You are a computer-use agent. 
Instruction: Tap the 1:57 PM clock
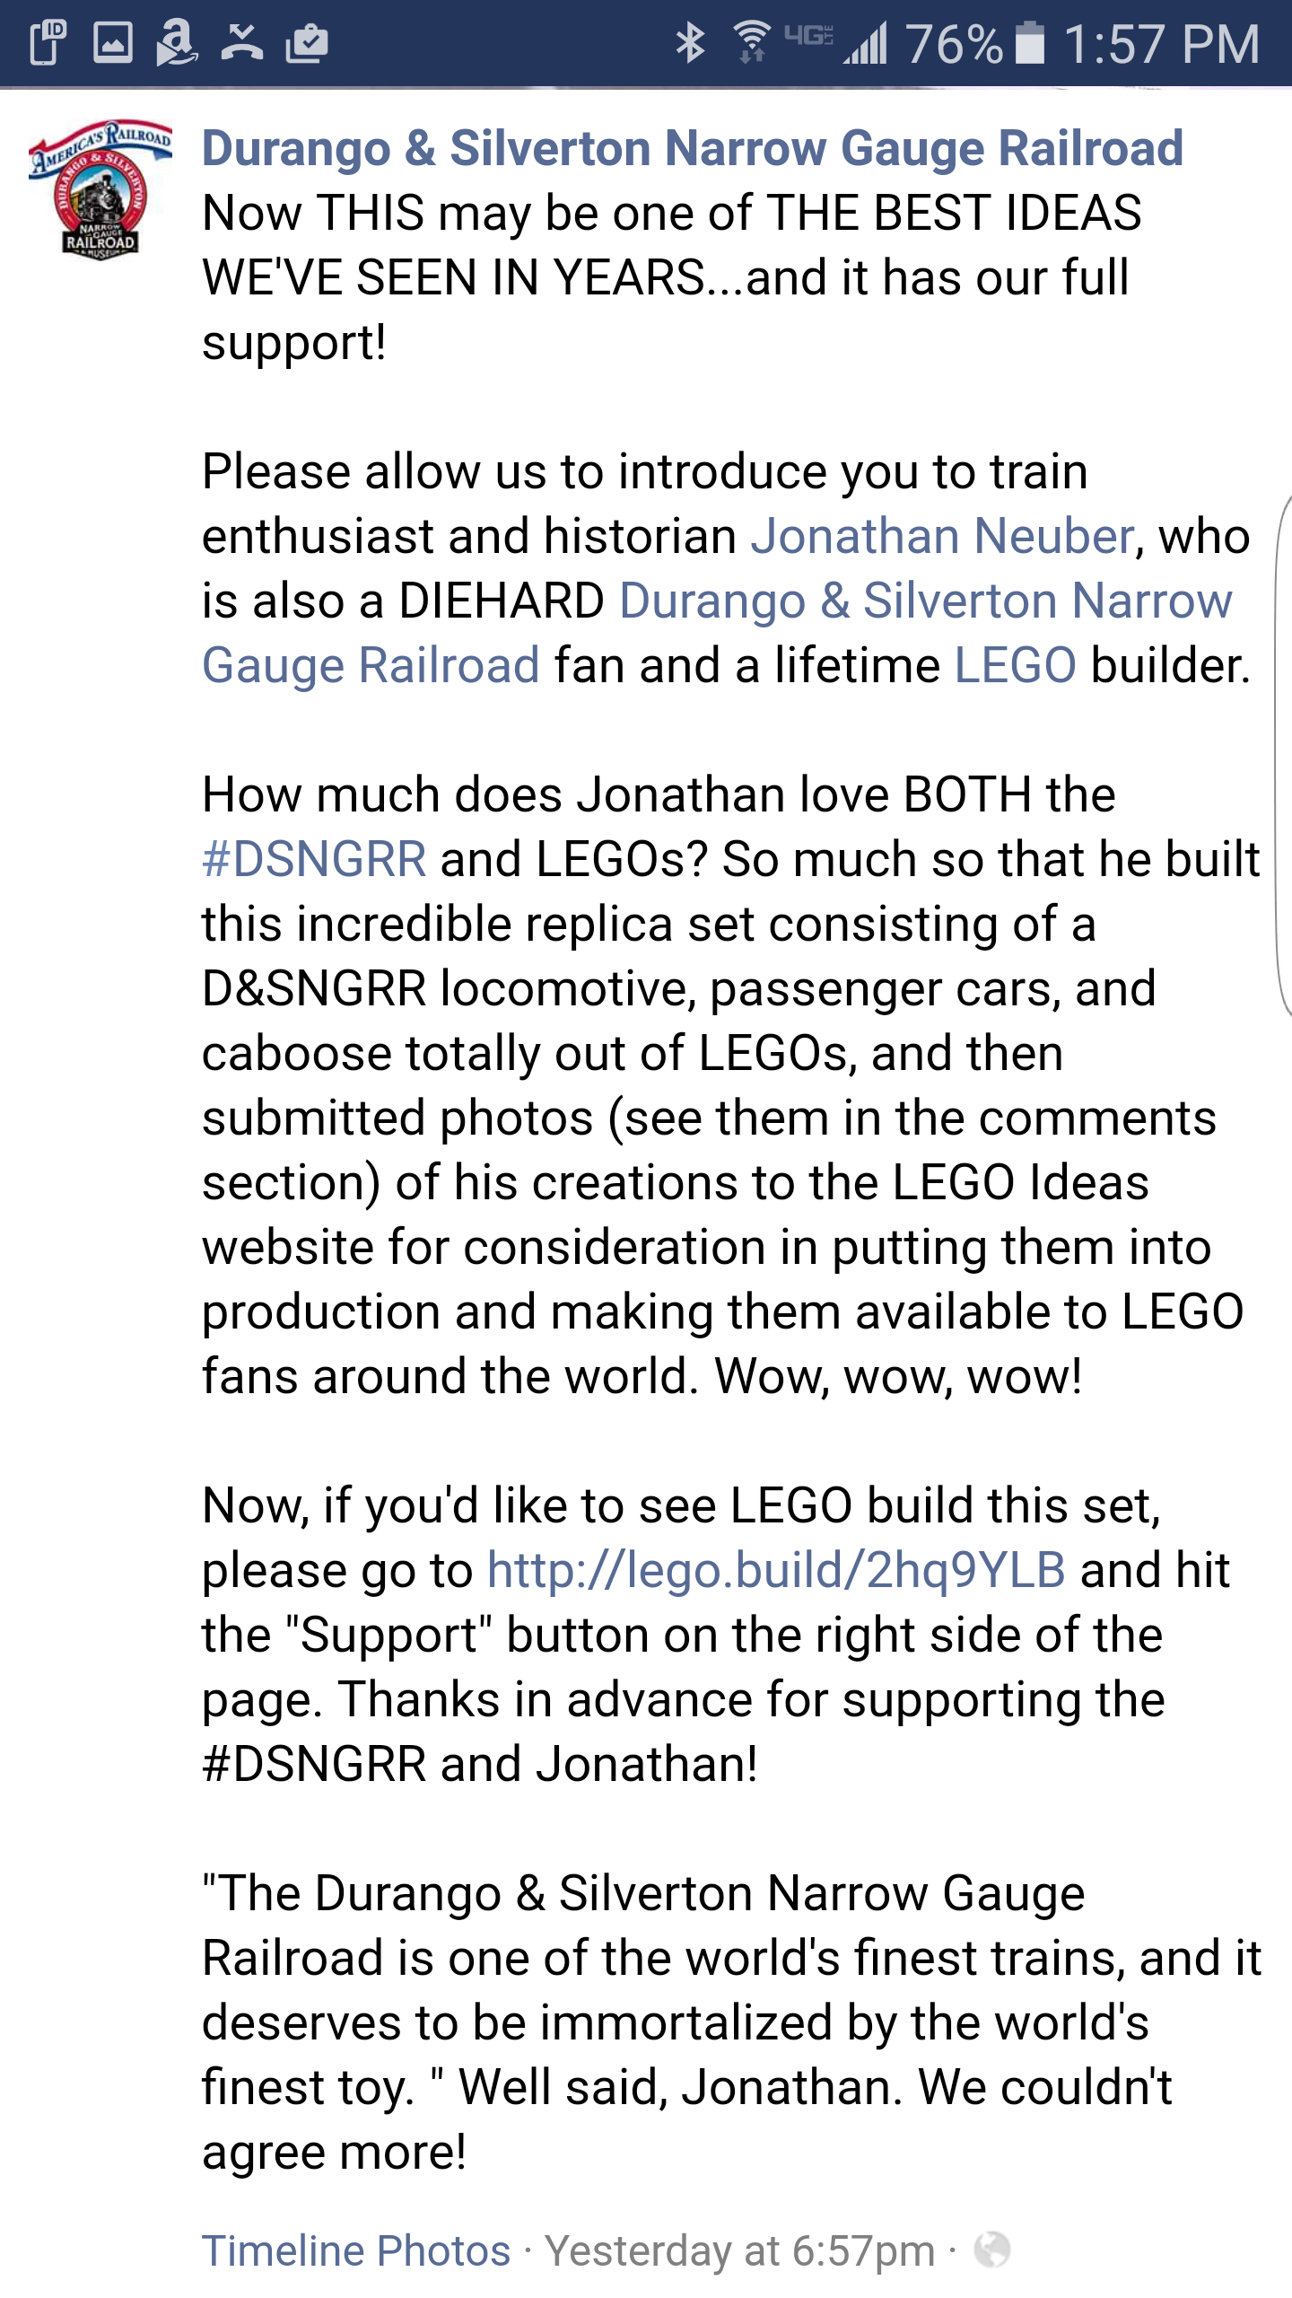pos(1162,43)
